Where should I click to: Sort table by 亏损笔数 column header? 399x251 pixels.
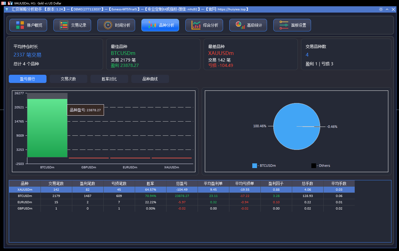pyautogui.click(x=119, y=183)
